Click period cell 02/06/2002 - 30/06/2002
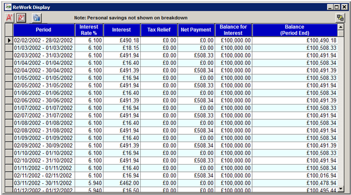 (44, 100)
